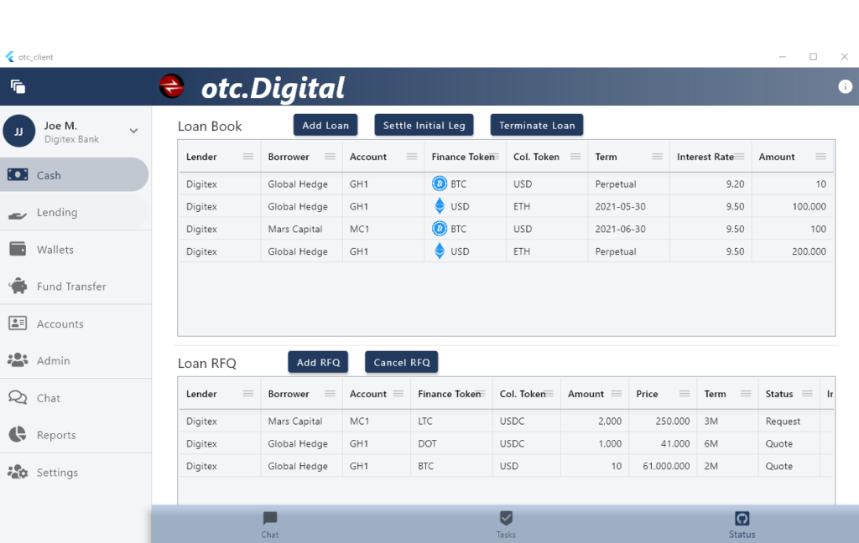
Task: Click the Fund Transfer piggy bank icon
Action: (18, 286)
